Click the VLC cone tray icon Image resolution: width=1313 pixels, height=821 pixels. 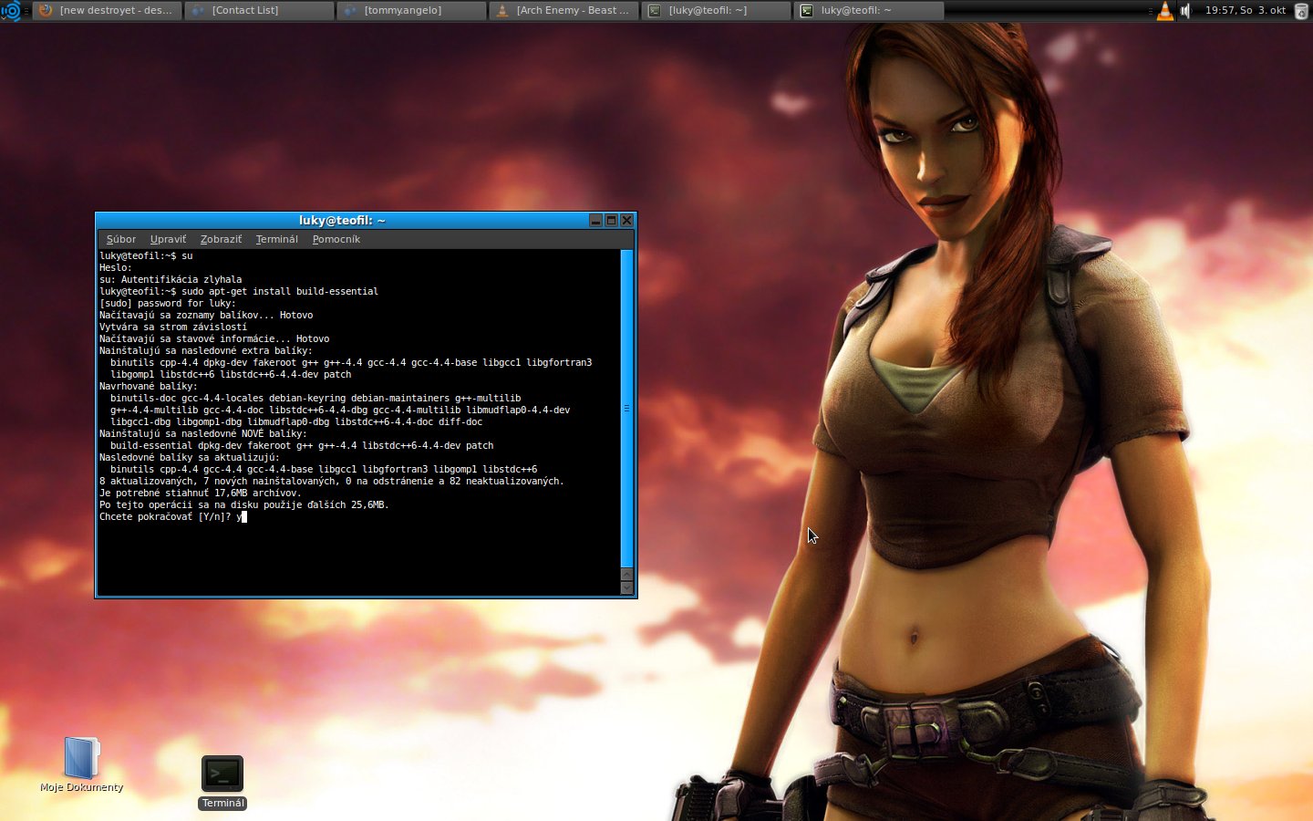(x=1164, y=11)
